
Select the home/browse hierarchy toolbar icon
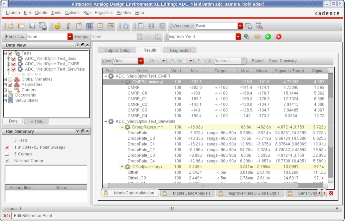coord(126,26)
